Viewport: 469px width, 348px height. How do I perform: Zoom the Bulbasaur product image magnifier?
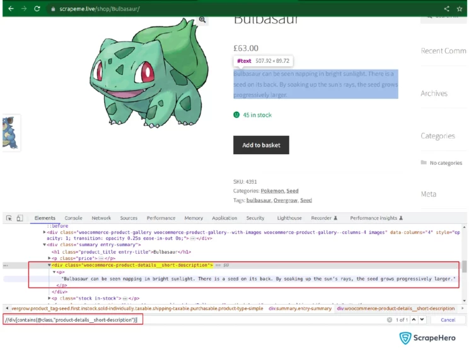click(x=202, y=20)
